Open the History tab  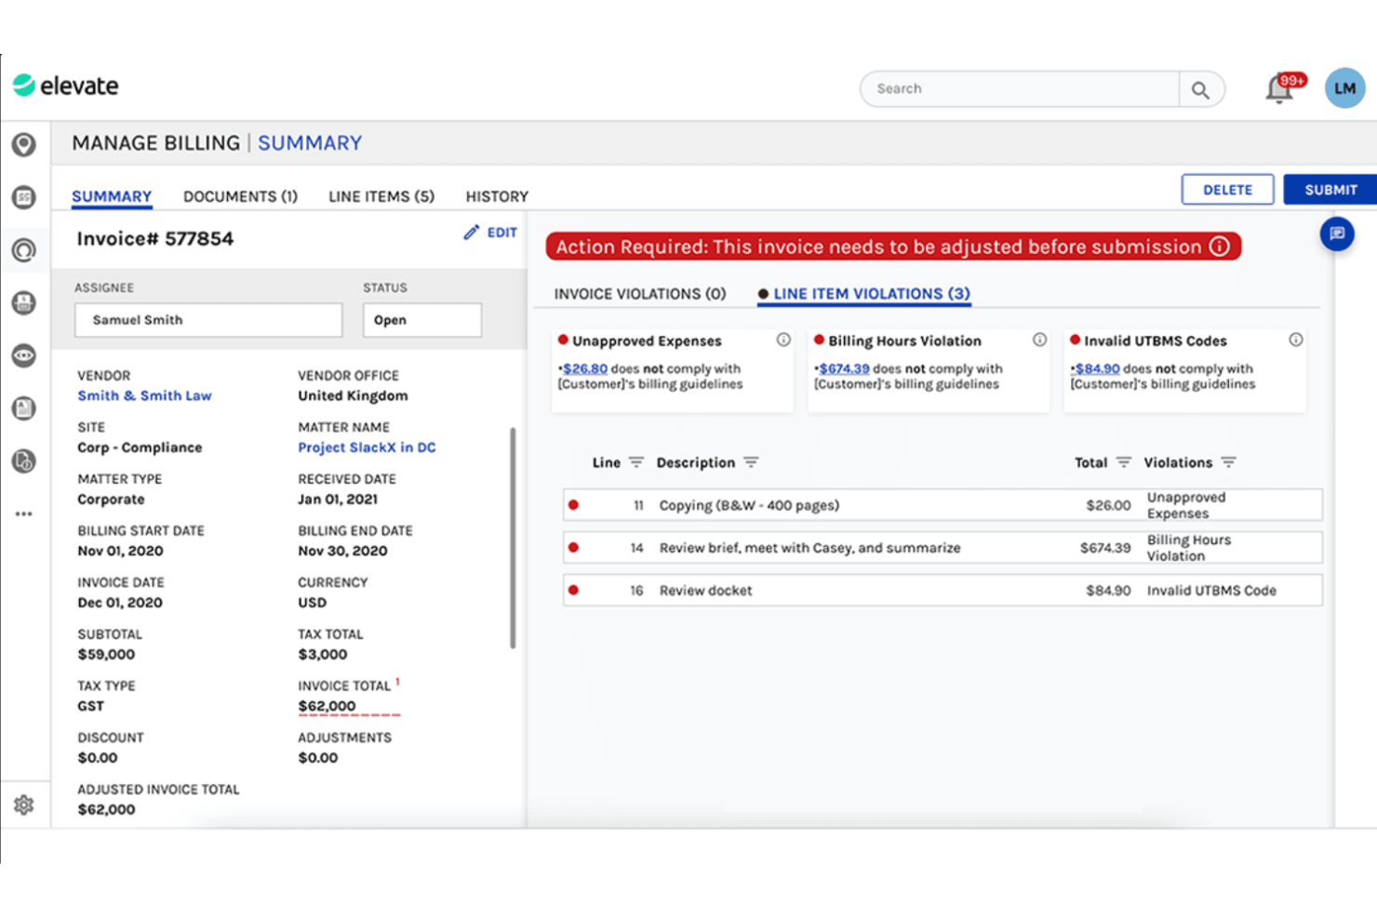pyautogui.click(x=497, y=196)
